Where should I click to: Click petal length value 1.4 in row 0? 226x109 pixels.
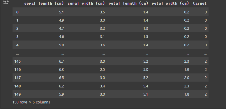point(146,12)
